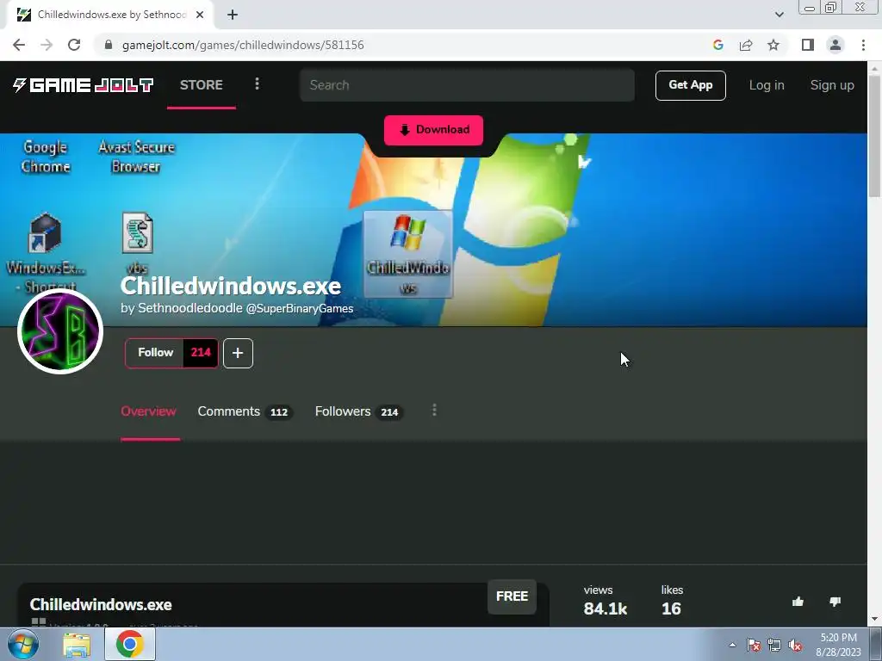This screenshot has width=882, height=661.
Task: Open the SuperBinaryGames developer avatar
Action: tap(60, 331)
